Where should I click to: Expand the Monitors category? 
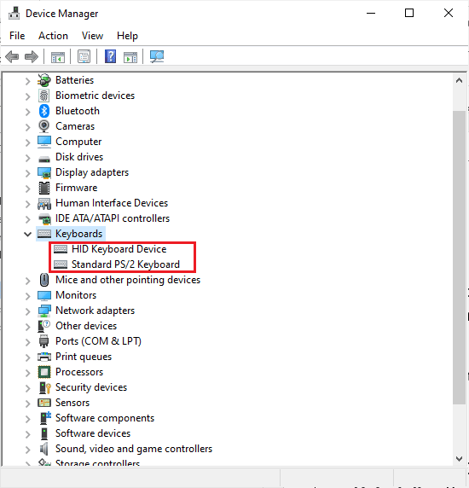tap(27, 296)
